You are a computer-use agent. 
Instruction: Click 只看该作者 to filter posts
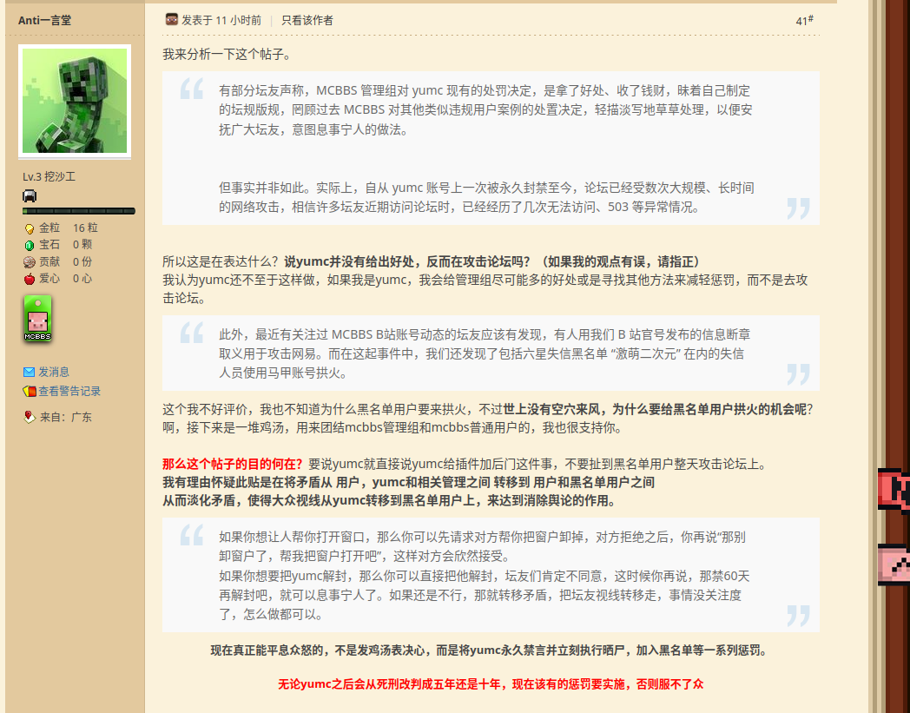(307, 20)
